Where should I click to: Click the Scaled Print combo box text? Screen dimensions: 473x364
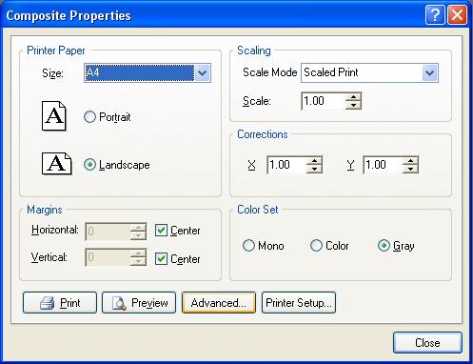(331, 72)
